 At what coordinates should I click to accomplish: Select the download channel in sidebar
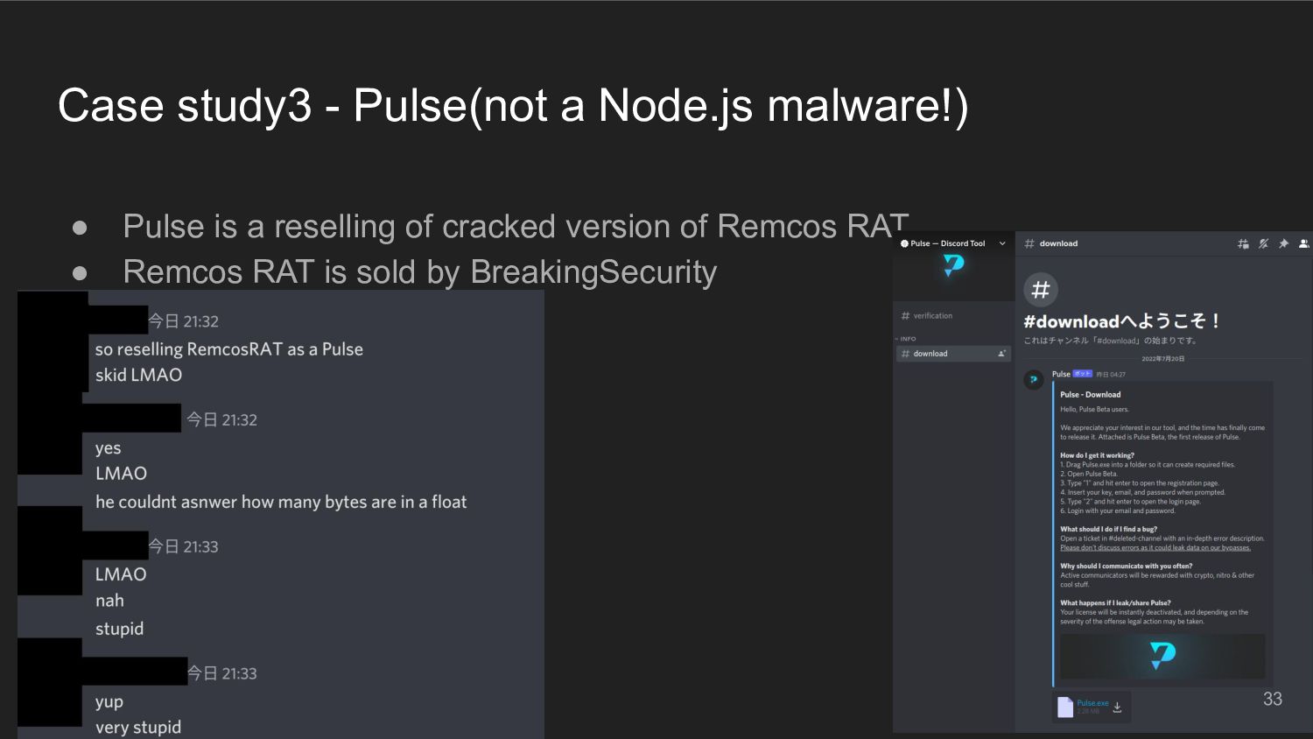[952, 354]
